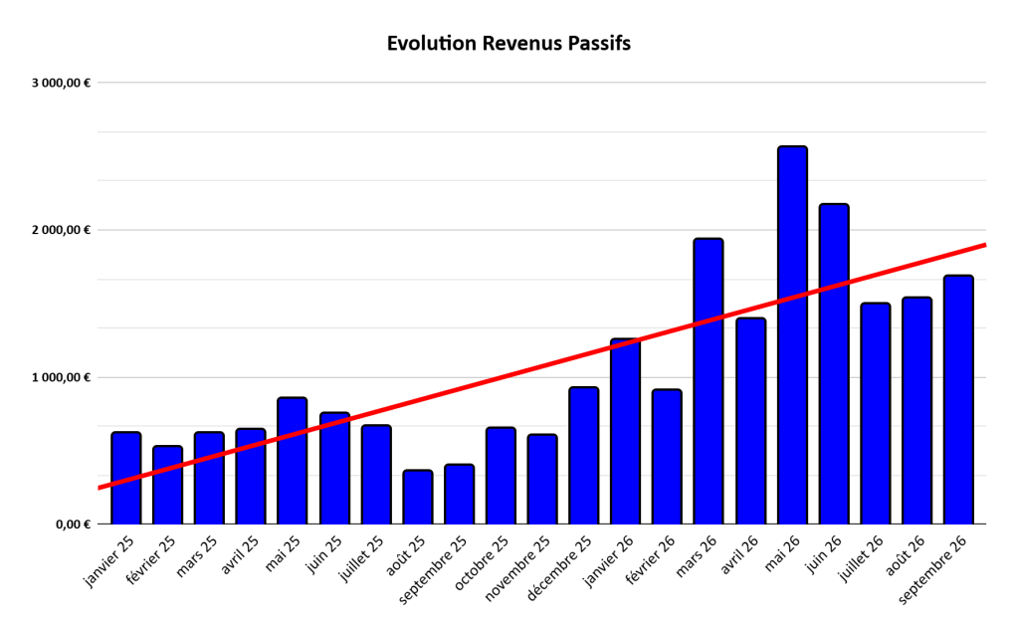Click the août 26 axis label
Viewport: 1018px width, 634px height.
[x=906, y=556]
